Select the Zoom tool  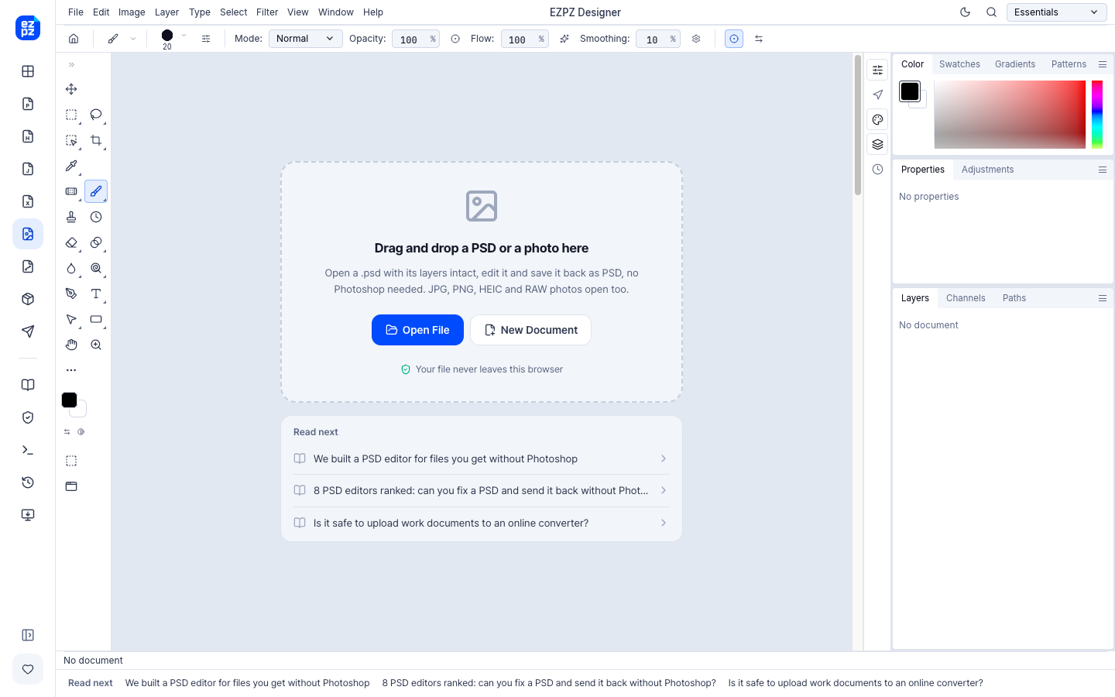click(x=96, y=345)
